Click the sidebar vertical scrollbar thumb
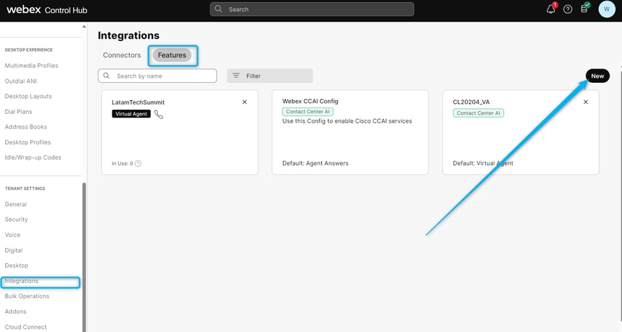This screenshot has height=332, width=622. 83,257
